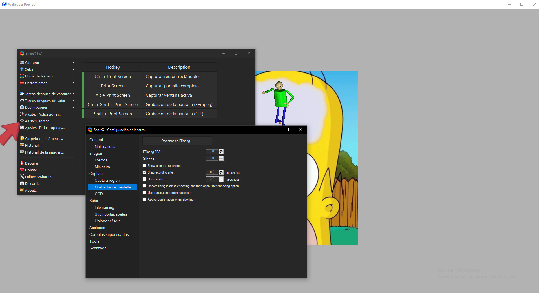Expand the Flujos de trabajo submenu arrow
539x293 pixels.
(73, 76)
